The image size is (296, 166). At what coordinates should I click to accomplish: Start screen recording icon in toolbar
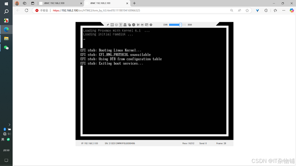click(142, 25)
